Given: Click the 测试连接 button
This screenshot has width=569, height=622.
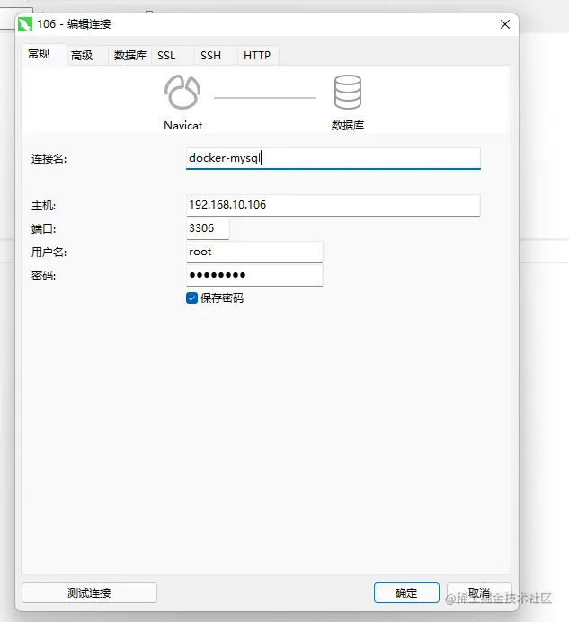Looking at the screenshot, I should tap(89, 592).
